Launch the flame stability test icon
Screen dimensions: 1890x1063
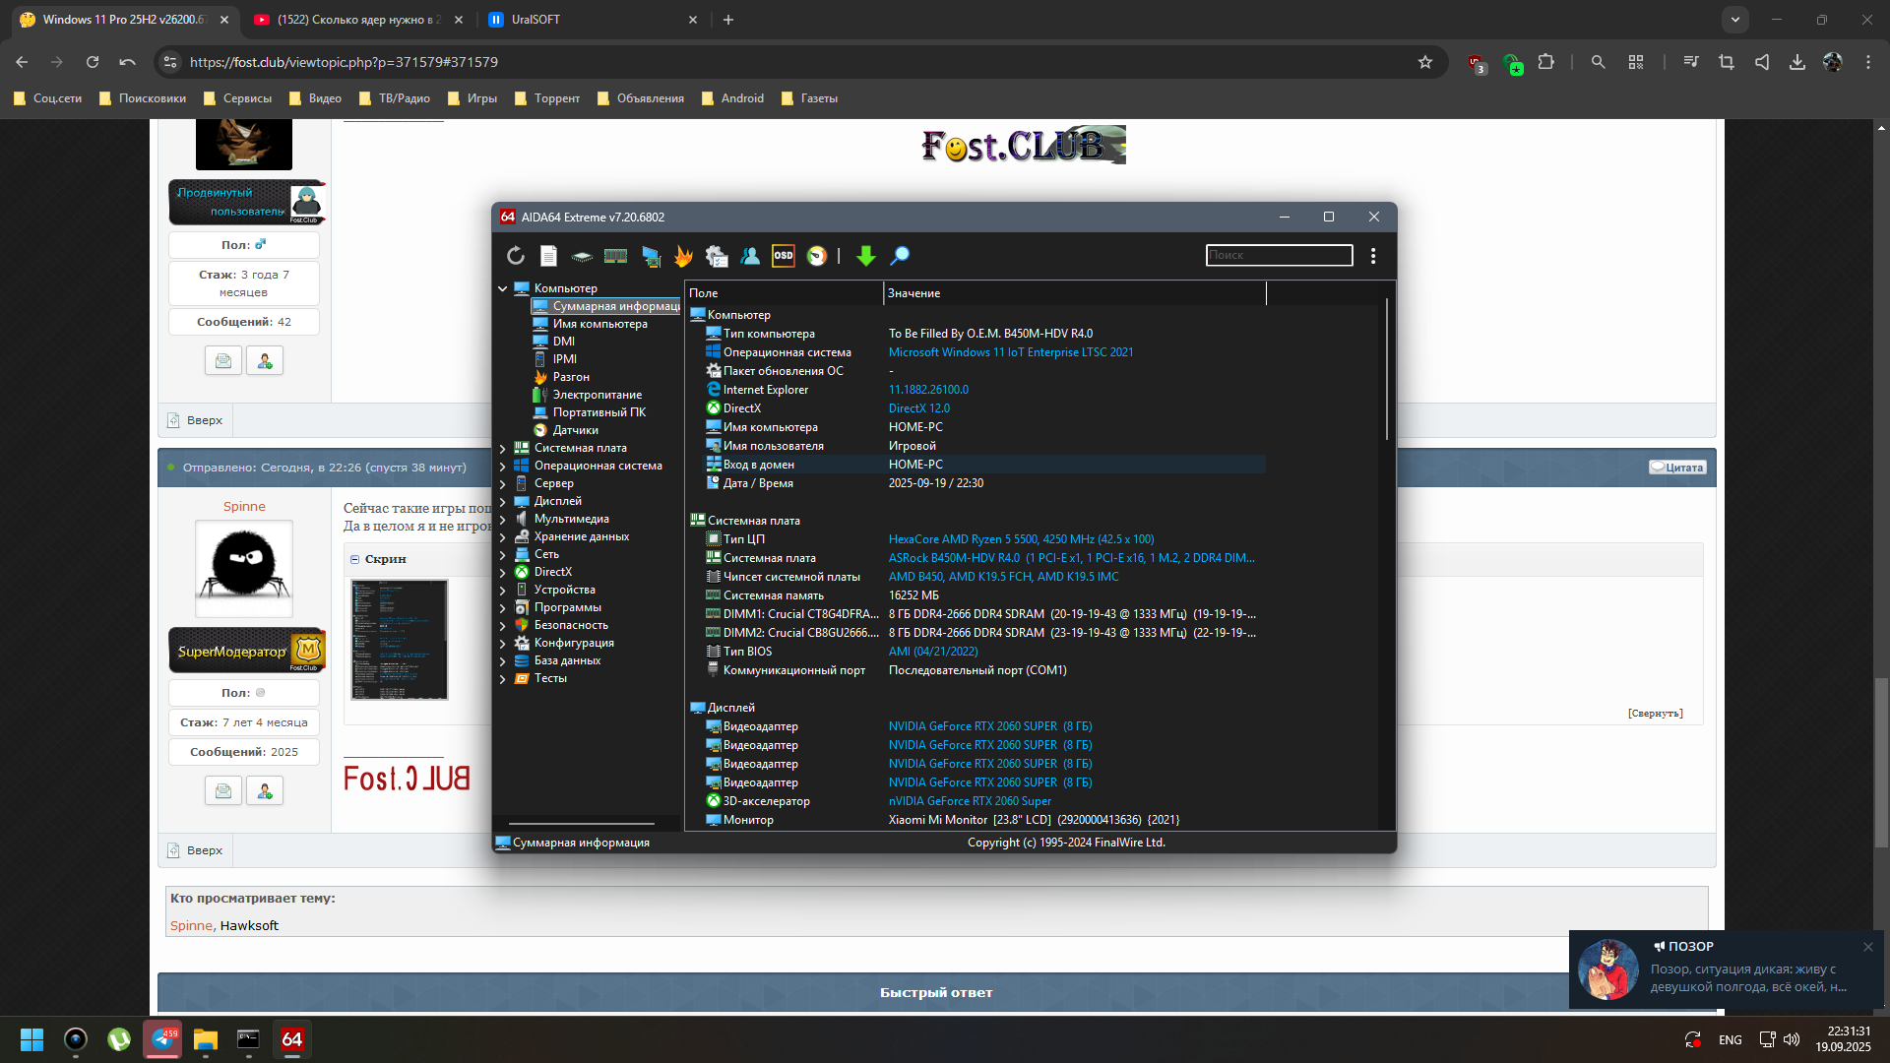683,256
